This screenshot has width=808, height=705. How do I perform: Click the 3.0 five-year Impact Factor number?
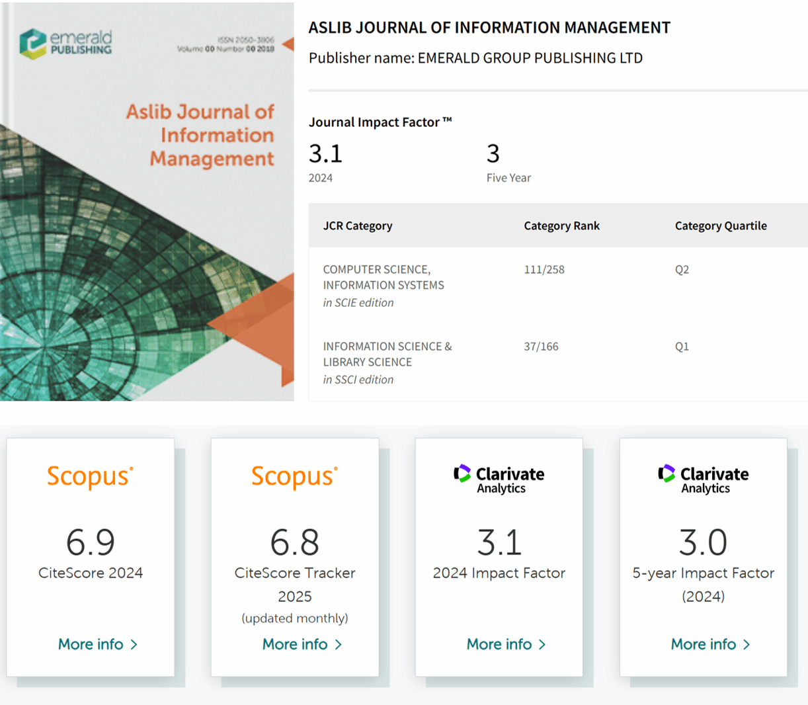(704, 542)
